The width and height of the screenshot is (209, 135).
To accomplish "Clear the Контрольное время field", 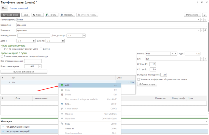I will pos(40,66).
